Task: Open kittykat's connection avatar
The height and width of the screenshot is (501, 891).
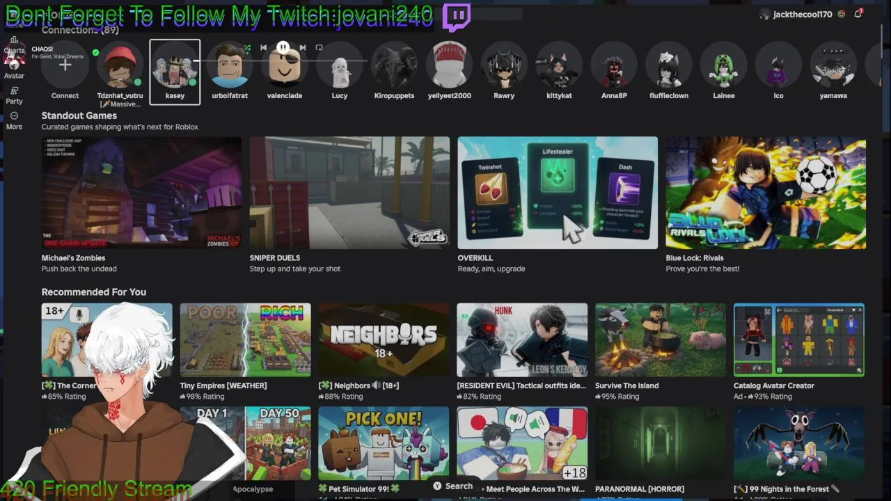Action: click(x=559, y=65)
